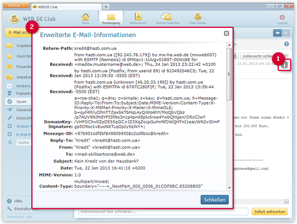Open the Ungelesen folder envelope icon
This screenshot has width=297, height=224.
coord(10,45)
